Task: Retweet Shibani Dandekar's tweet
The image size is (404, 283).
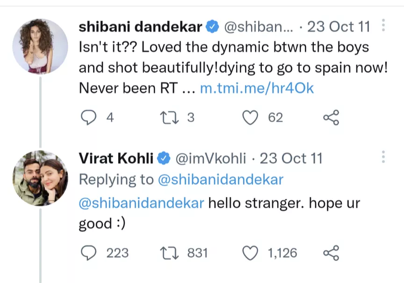Action: tap(167, 118)
